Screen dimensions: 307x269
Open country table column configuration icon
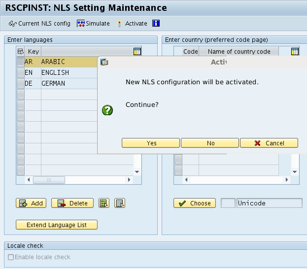(x=295, y=52)
